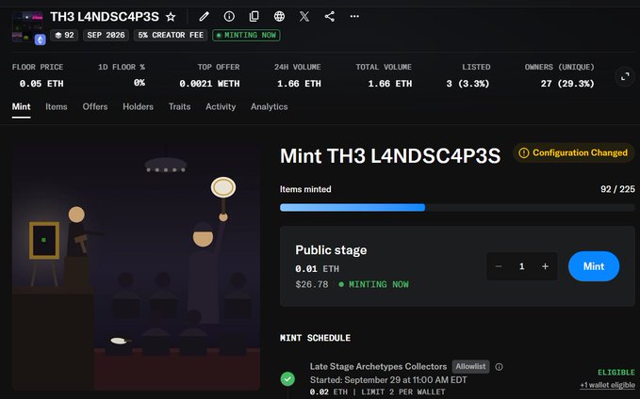Open the Offers tab
The width and height of the screenshot is (640, 399).
click(95, 106)
